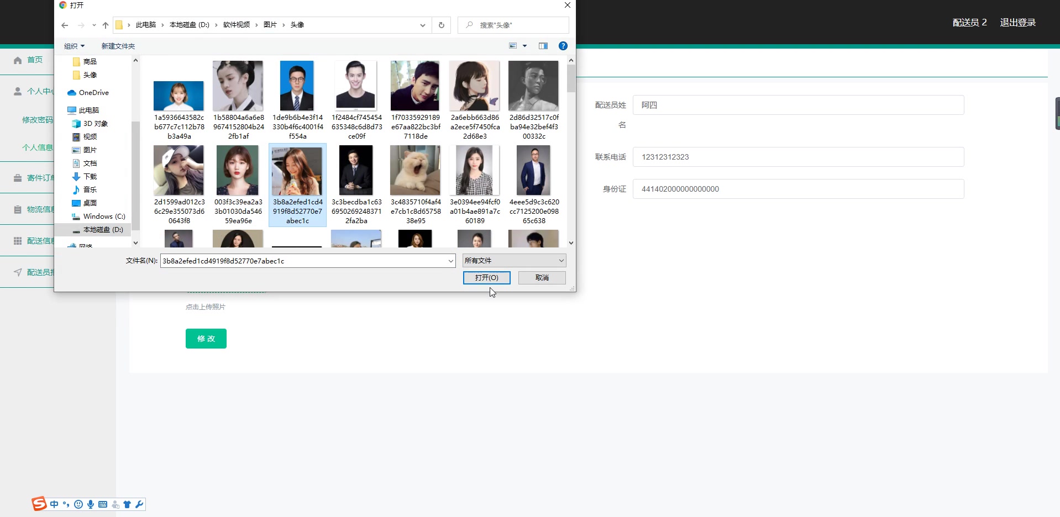
Task: Open the 寄件订单 order icon
Action: point(17,177)
